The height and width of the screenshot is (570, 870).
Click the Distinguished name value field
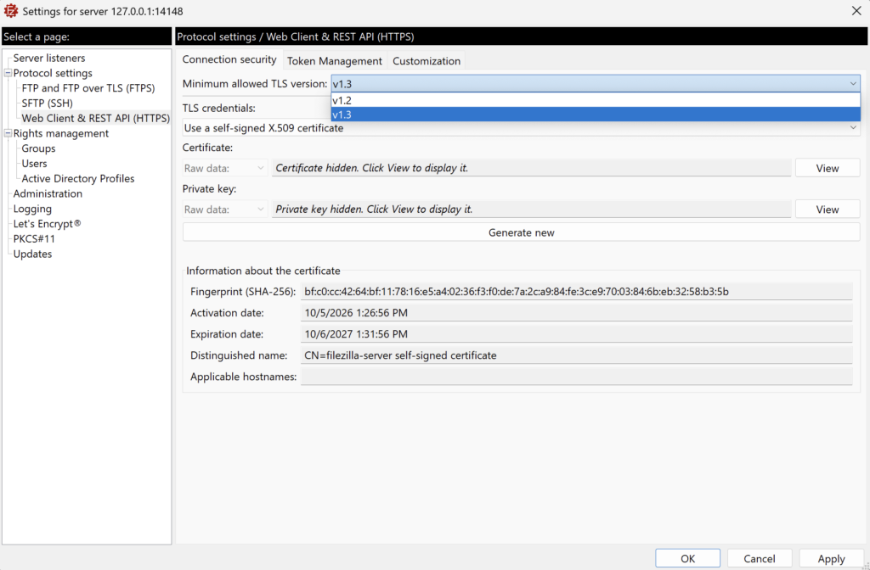click(x=576, y=355)
